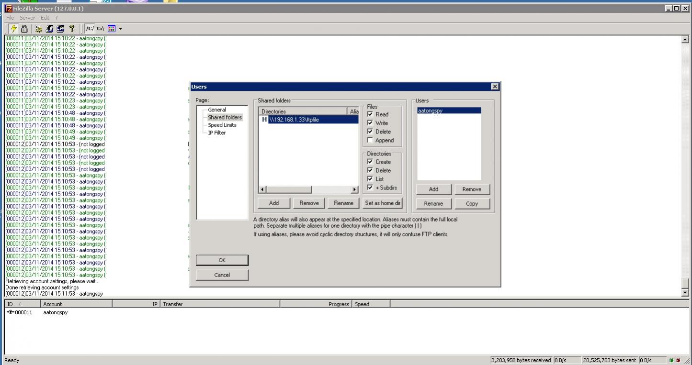This screenshot has width=692, height=365.
Task: Select the Shared folders page
Action: [x=225, y=117]
